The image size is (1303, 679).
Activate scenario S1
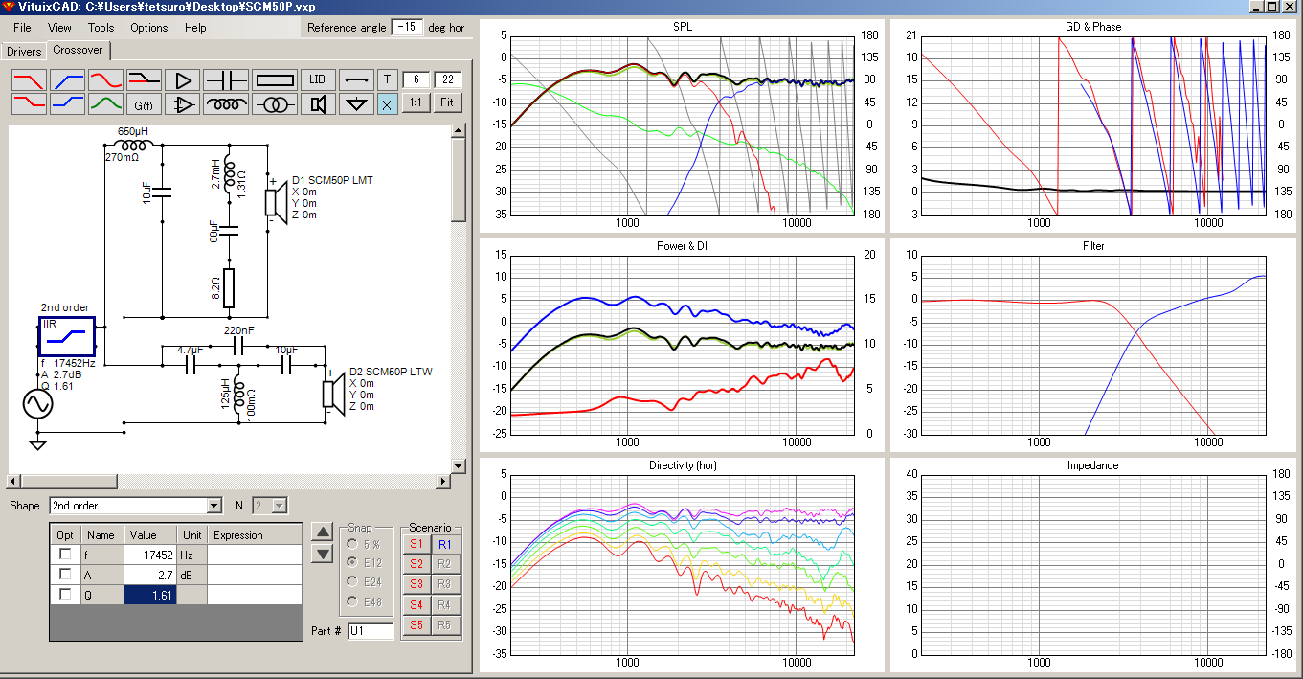416,544
